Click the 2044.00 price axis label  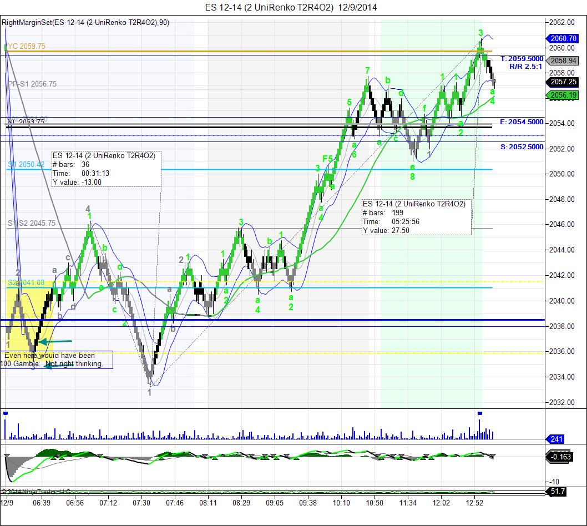click(x=562, y=250)
